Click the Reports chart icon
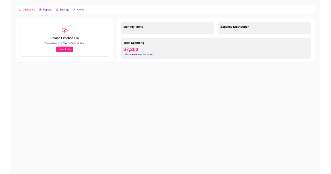Viewport: 331px width, 174px height. 40,9
